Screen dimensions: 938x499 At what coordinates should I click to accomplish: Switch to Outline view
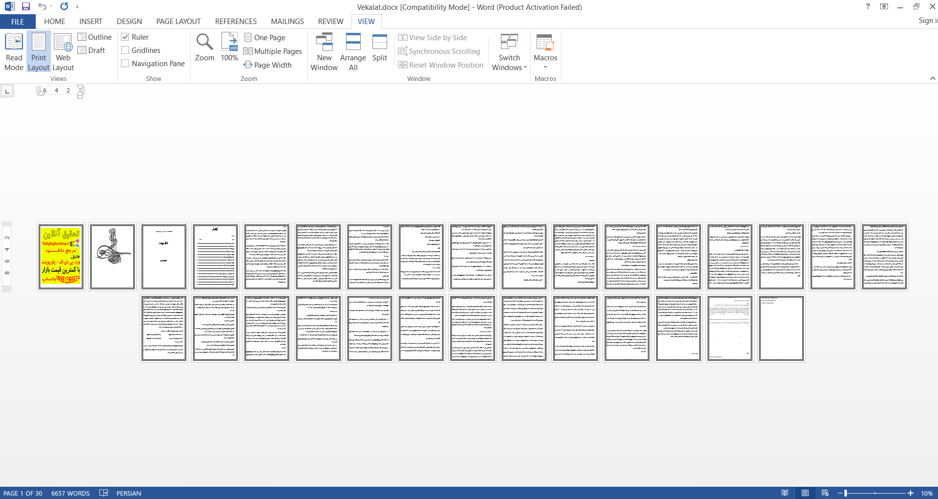95,37
